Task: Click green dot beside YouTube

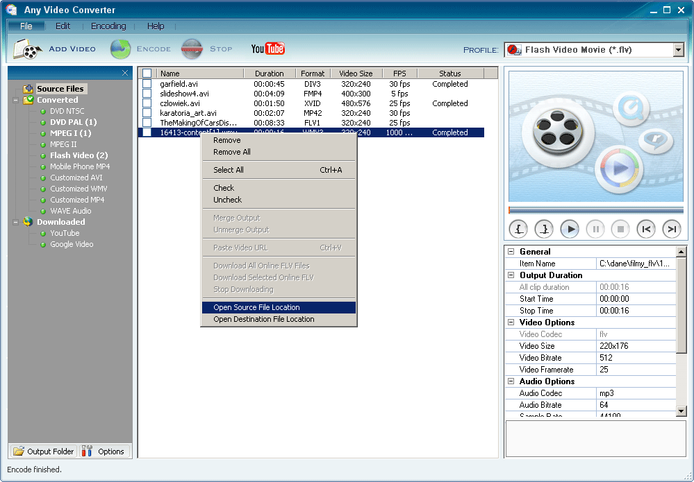Action: coord(43,234)
